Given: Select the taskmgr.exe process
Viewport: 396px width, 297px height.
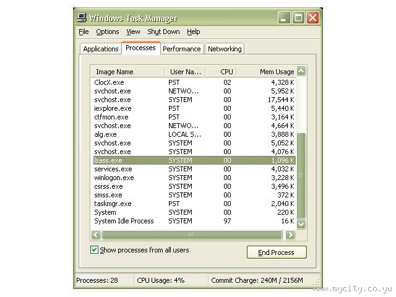Looking at the screenshot, I should [194, 204].
